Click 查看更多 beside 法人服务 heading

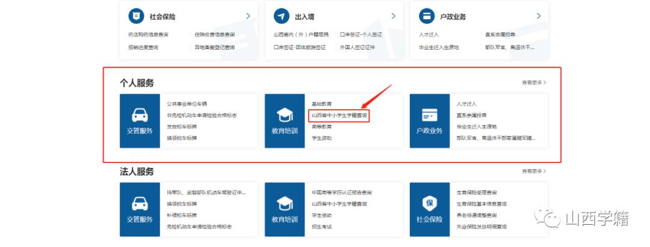(534, 171)
